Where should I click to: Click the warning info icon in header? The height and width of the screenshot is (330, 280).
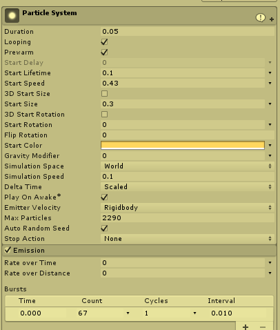(261, 18)
